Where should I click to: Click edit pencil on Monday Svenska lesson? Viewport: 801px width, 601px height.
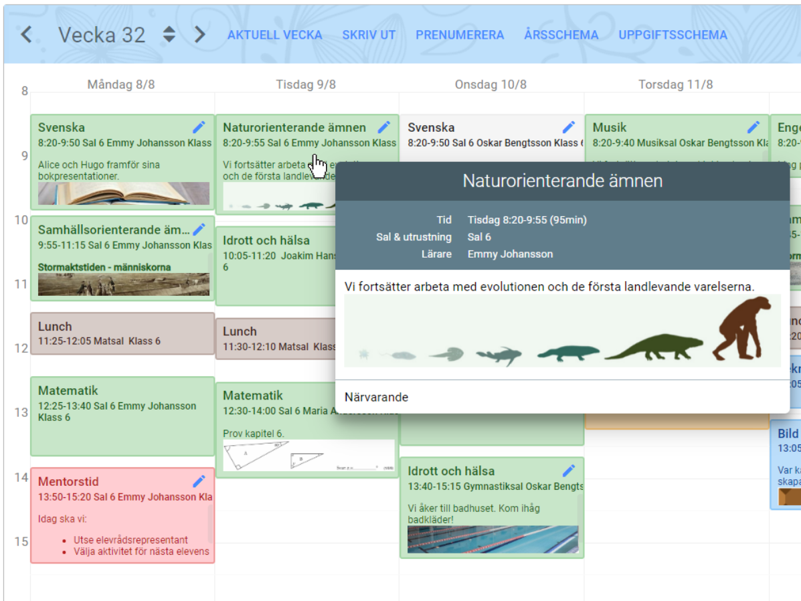[x=199, y=127]
